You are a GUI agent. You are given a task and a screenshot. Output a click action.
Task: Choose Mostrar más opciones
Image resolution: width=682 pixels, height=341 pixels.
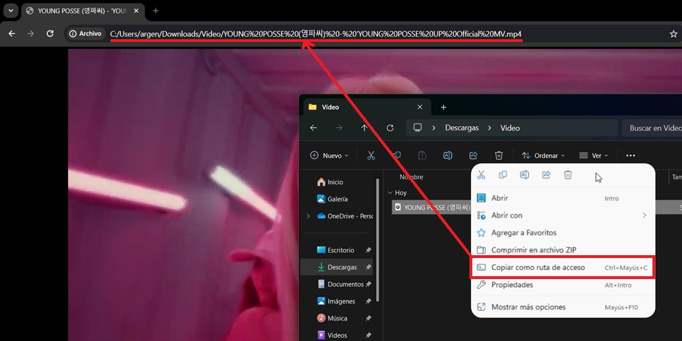(563, 307)
